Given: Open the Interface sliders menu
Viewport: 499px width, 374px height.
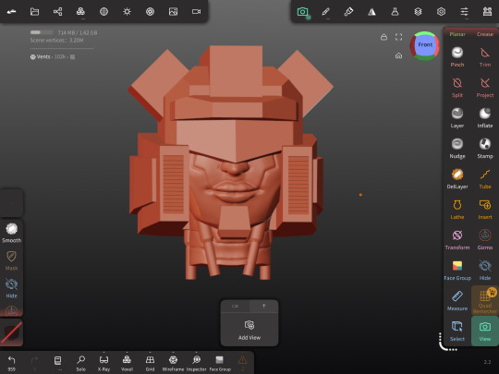Looking at the screenshot, I should click(464, 12).
